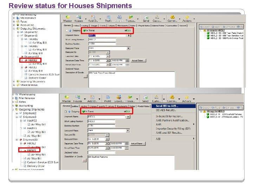Select Caricom Invoice item in HBOL3 window tree
253x190 pixels.
click(43, 162)
